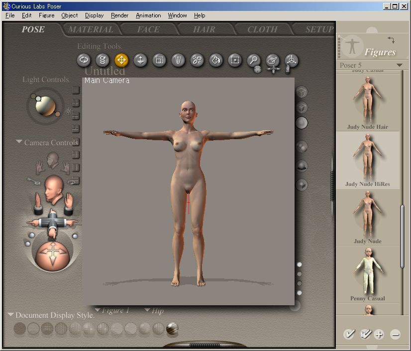This screenshot has height=351, width=411.
Task: Click the light control globe
Action: (x=45, y=106)
